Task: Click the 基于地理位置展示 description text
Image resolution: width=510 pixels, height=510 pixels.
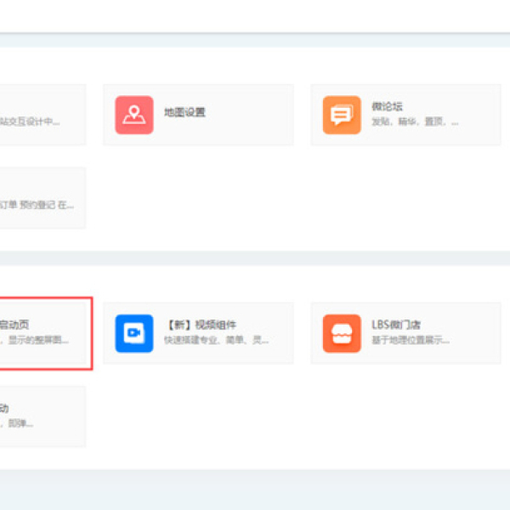Action: click(411, 340)
